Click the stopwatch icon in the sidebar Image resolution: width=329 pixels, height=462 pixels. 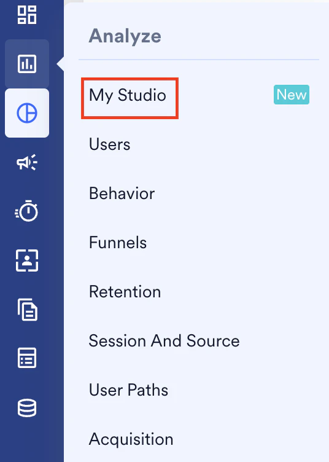tap(27, 211)
